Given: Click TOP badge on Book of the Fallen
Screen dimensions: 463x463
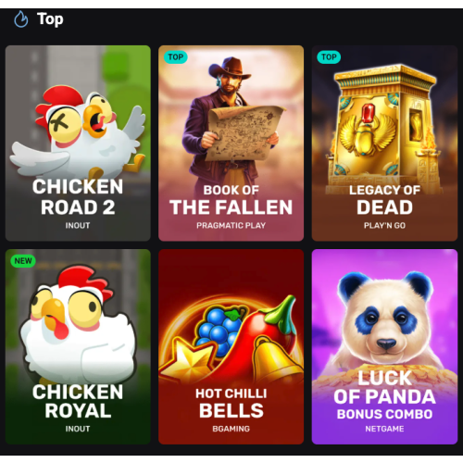Looking at the screenshot, I should [x=176, y=57].
